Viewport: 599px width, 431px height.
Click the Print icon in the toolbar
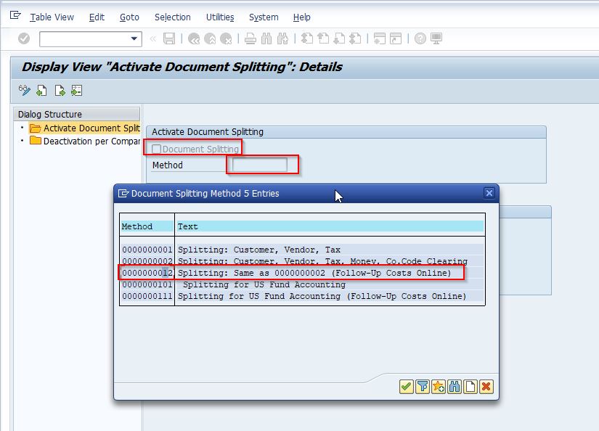click(x=250, y=38)
